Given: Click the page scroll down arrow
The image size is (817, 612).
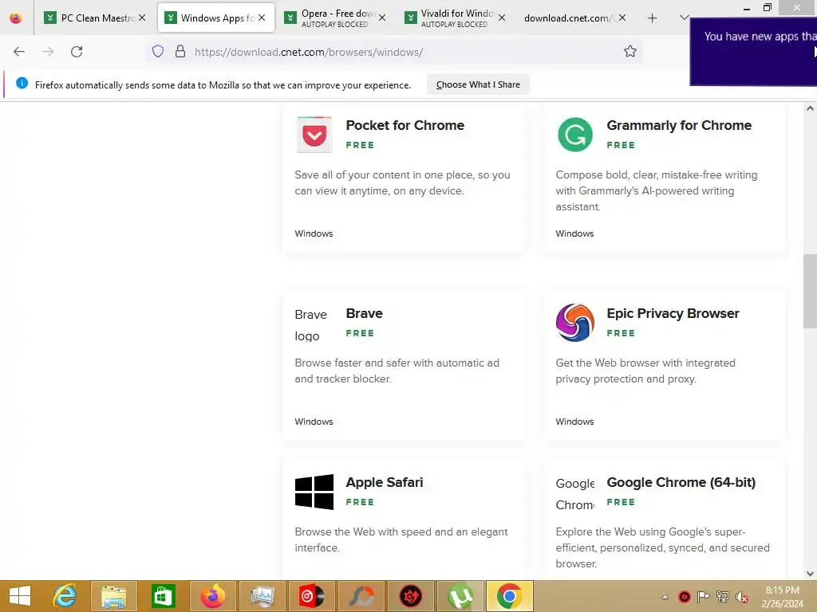Looking at the screenshot, I should [x=810, y=574].
